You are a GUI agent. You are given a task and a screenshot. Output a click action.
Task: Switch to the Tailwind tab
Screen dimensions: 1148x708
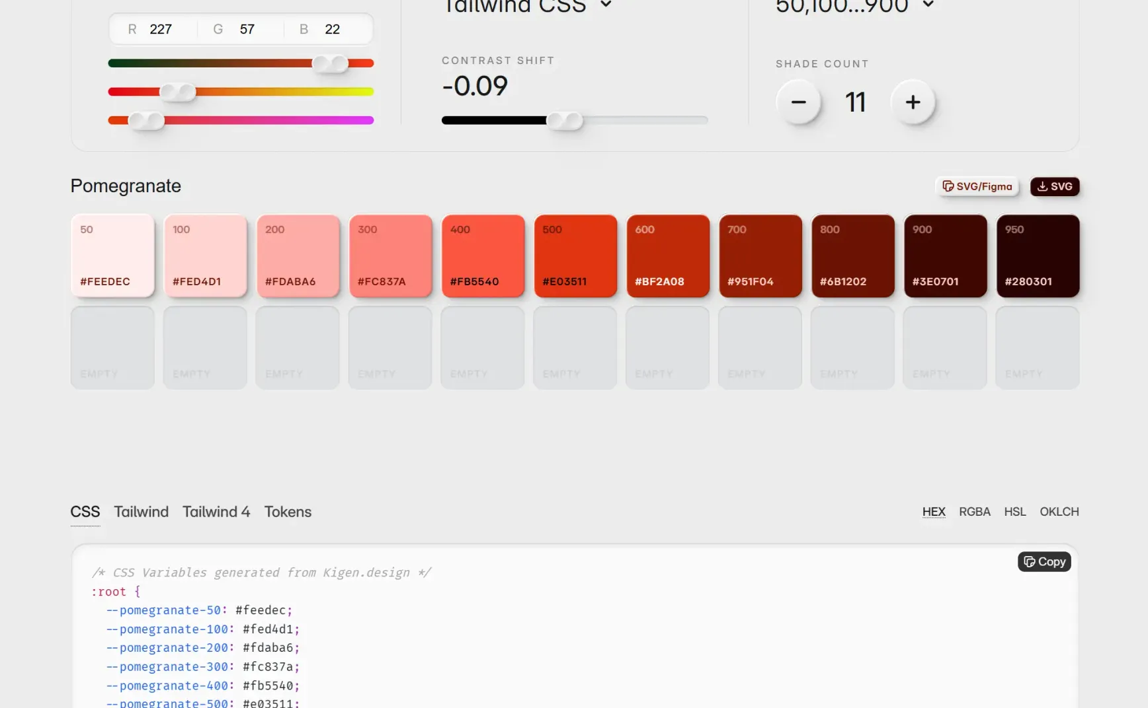click(141, 512)
